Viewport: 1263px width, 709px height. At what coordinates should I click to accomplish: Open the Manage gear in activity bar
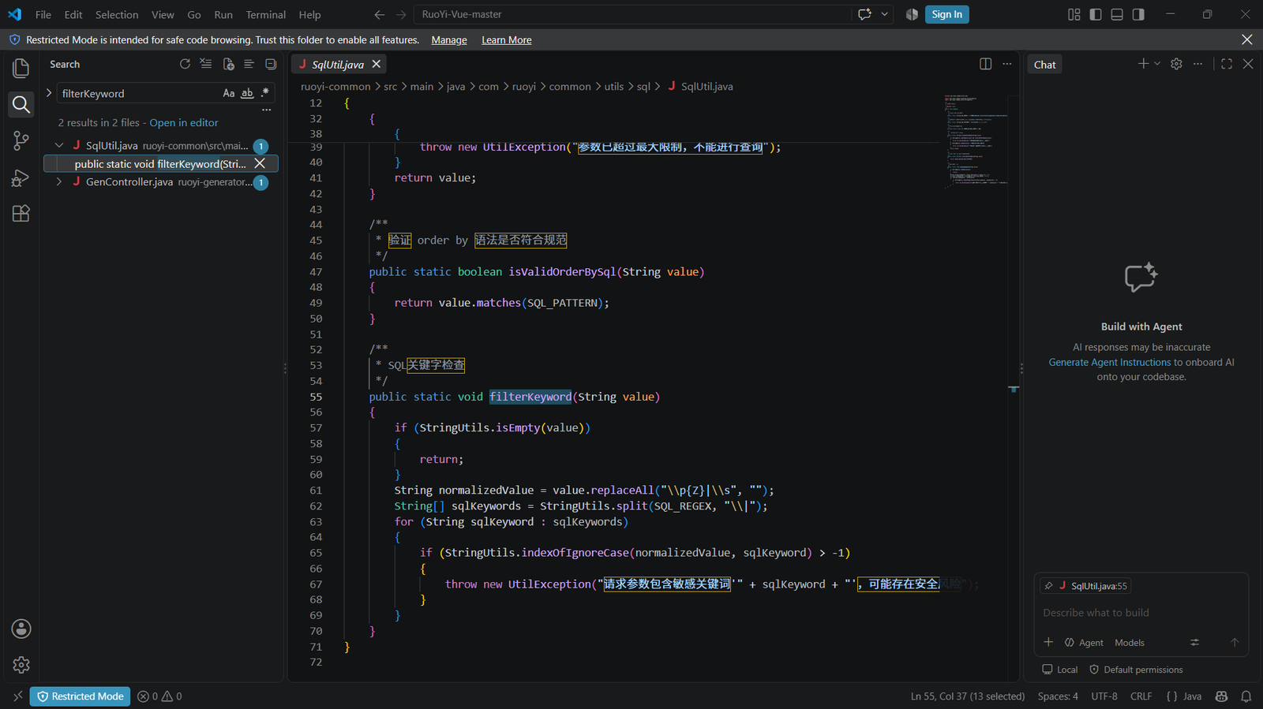point(21,665)
